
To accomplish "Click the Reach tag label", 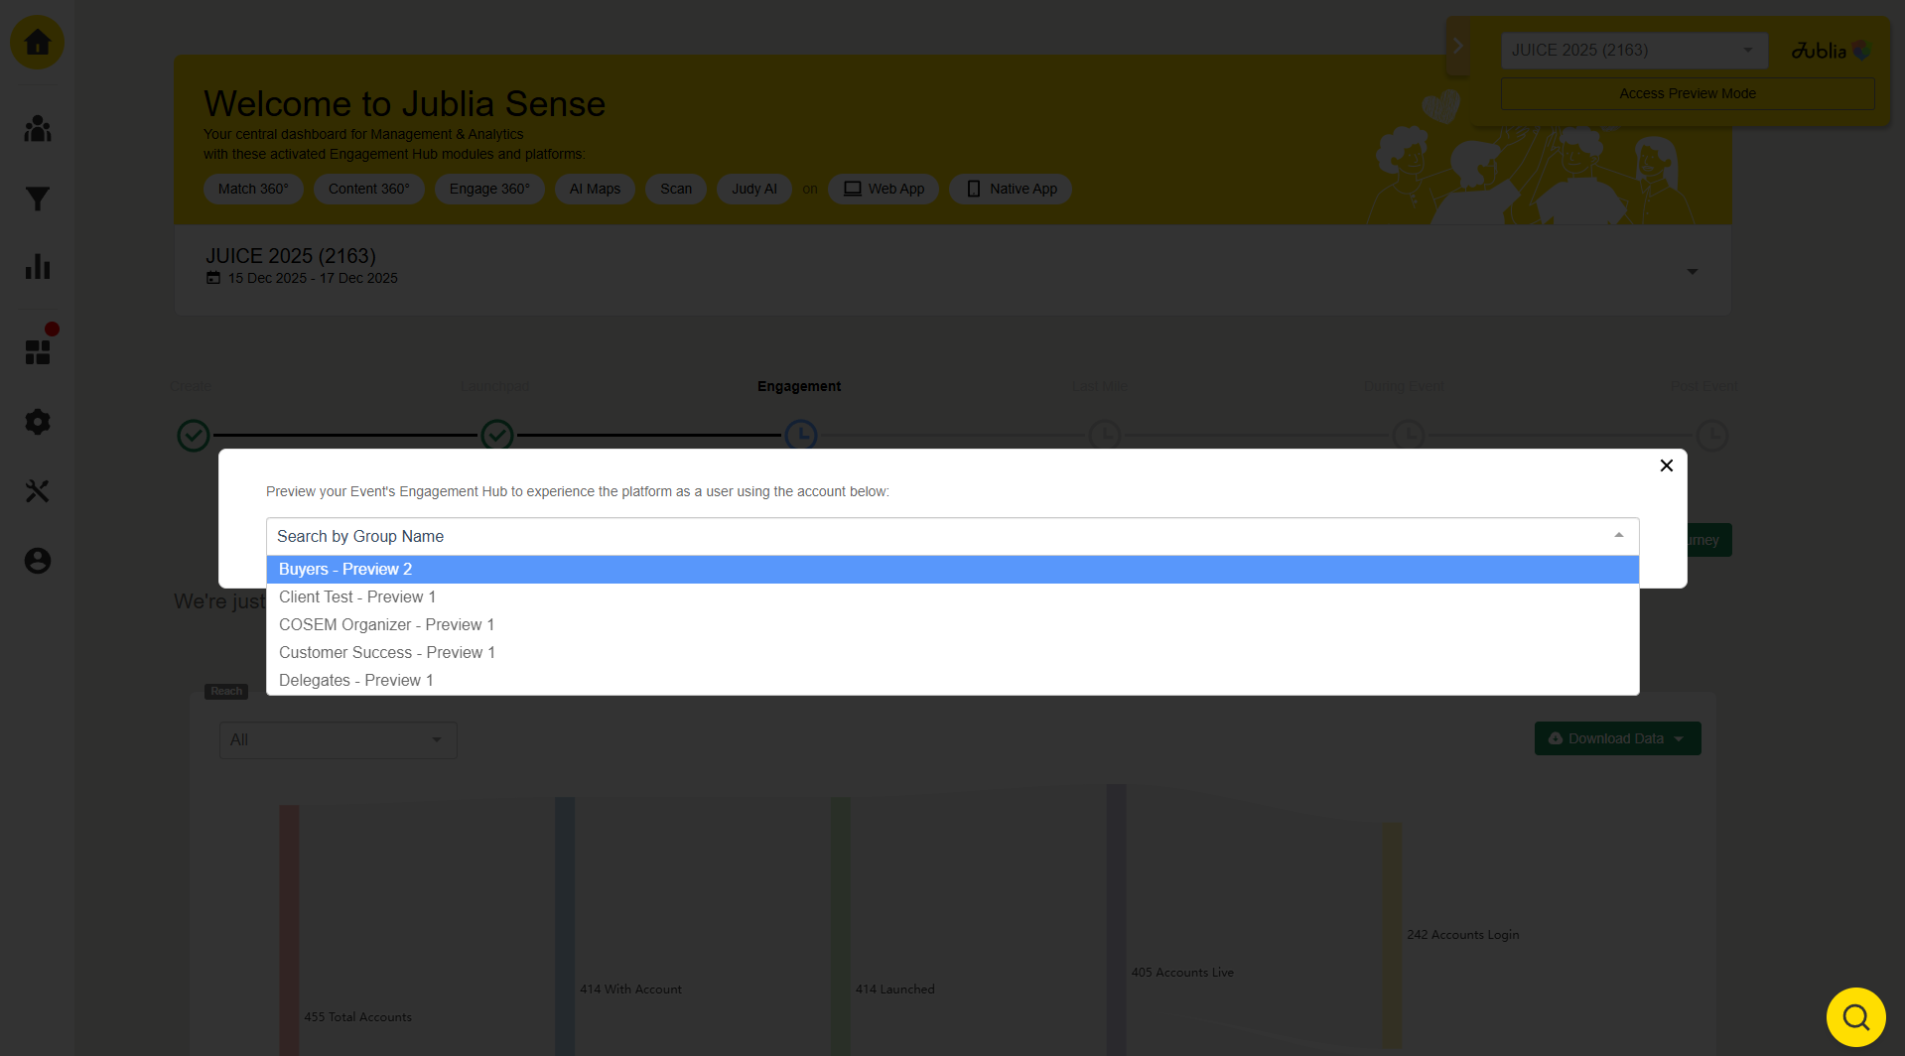I will click(x=226, y=692).
